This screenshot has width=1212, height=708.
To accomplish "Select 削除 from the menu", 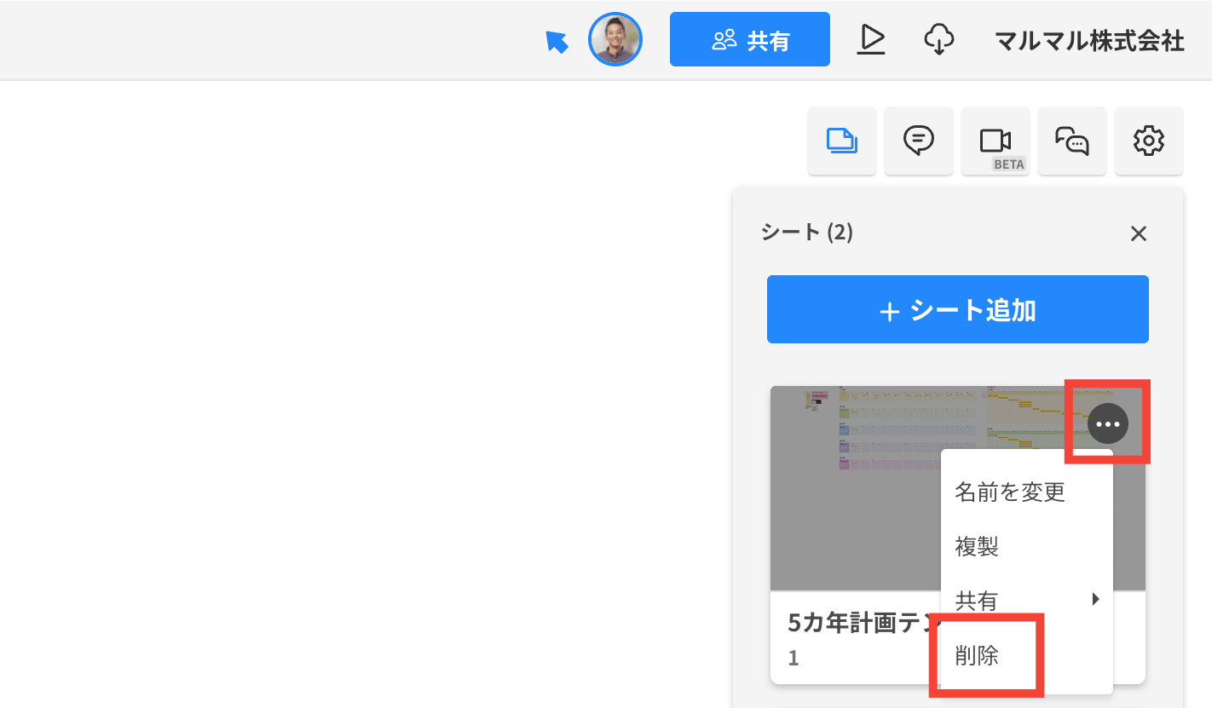I will pos(1026,655).
